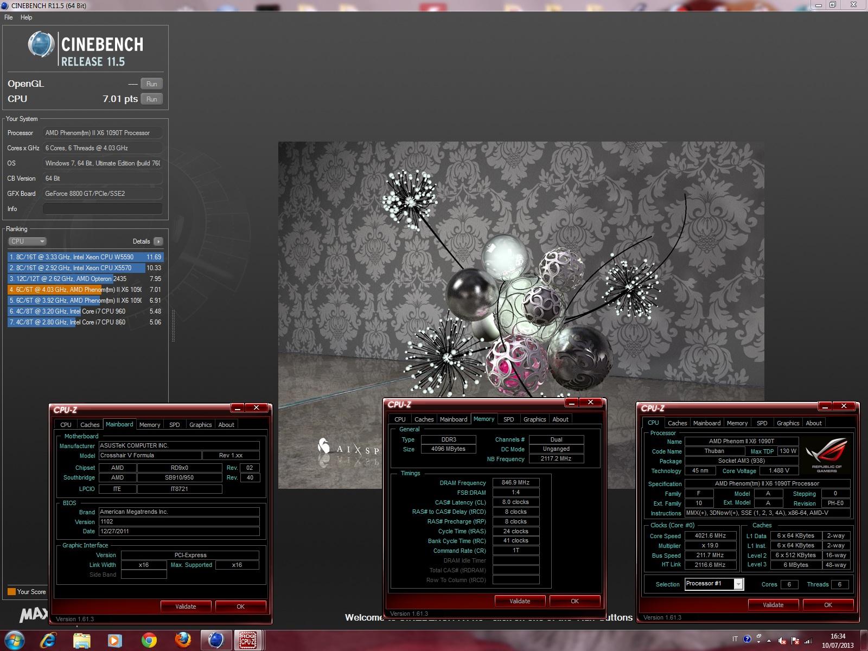Click the Crosshair V Formula model field
Viewport: 868px width, 651px height.
pyautogui.click(x=150, y=456)
